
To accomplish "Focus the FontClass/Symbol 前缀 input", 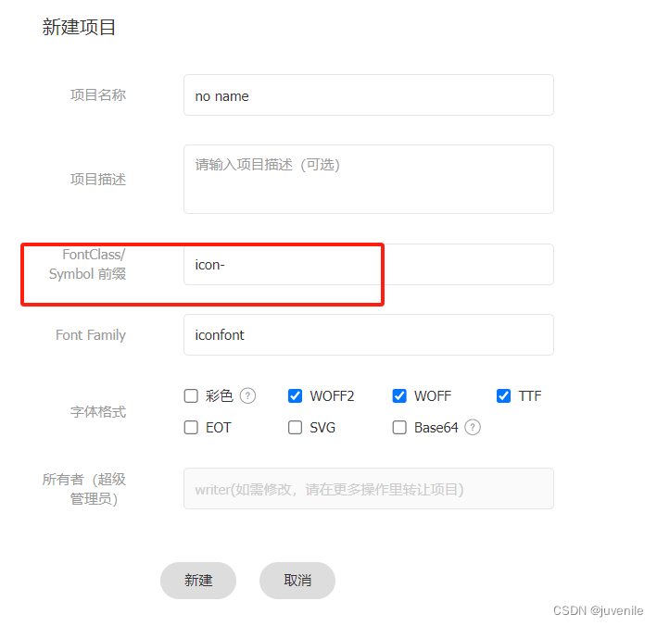I will point(369,264).
